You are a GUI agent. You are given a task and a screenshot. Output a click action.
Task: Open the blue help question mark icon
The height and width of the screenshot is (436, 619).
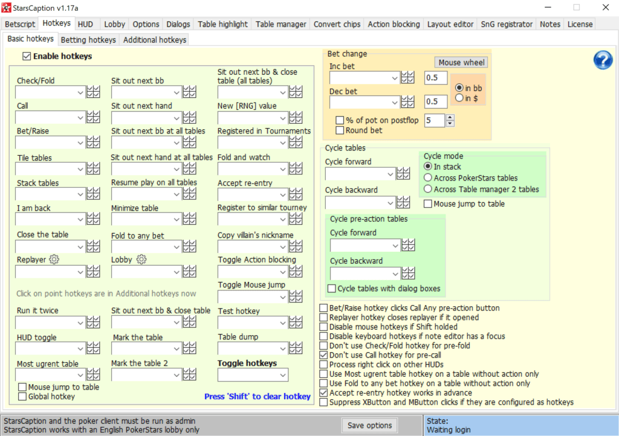tap(603, 60)
